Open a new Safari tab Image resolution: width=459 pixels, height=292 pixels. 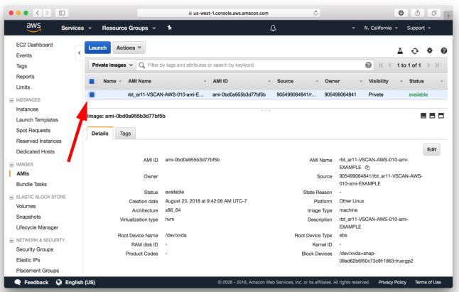tap(448, 15)
